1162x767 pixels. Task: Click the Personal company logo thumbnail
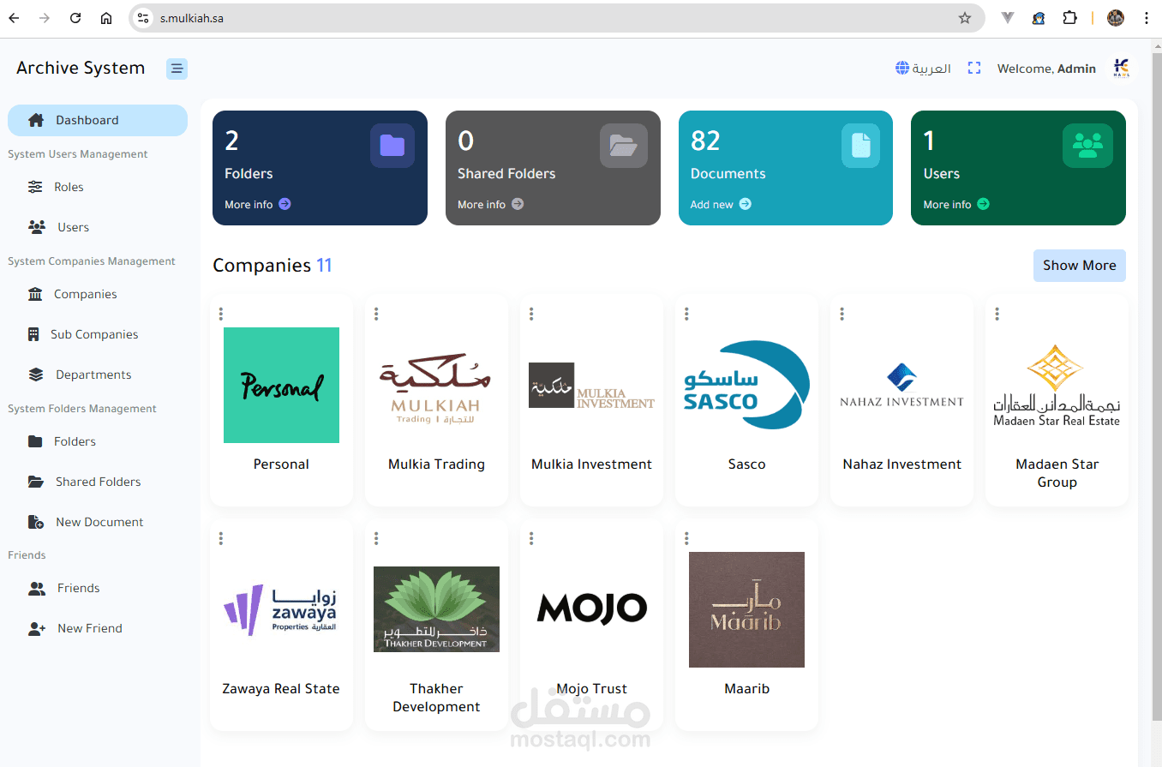(281, 385)
